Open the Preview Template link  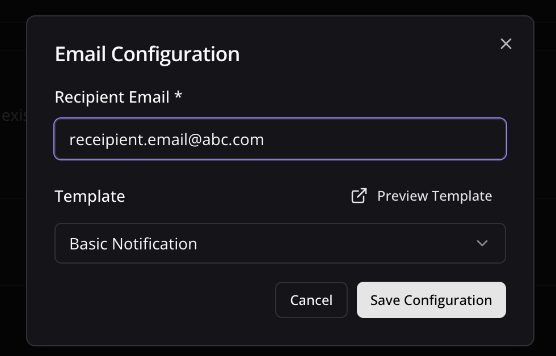(422, 196)
